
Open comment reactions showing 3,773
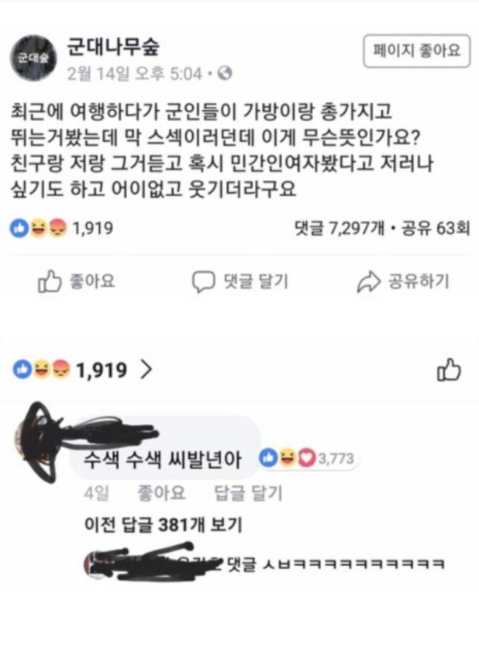pos(306,458)
